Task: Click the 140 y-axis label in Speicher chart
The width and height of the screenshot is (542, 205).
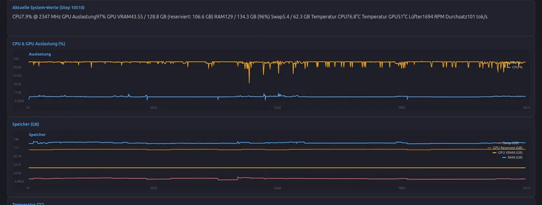Action: pyautogui.click(x=16, y=139)
